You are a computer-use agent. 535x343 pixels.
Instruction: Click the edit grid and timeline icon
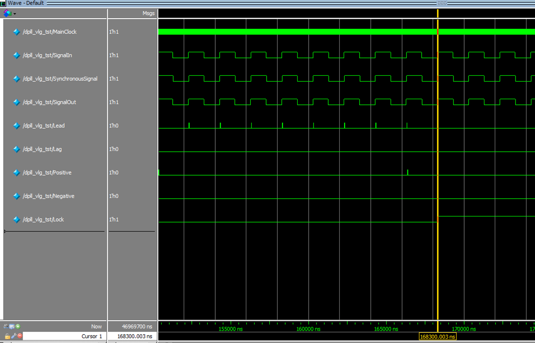(x=12, y=327)
